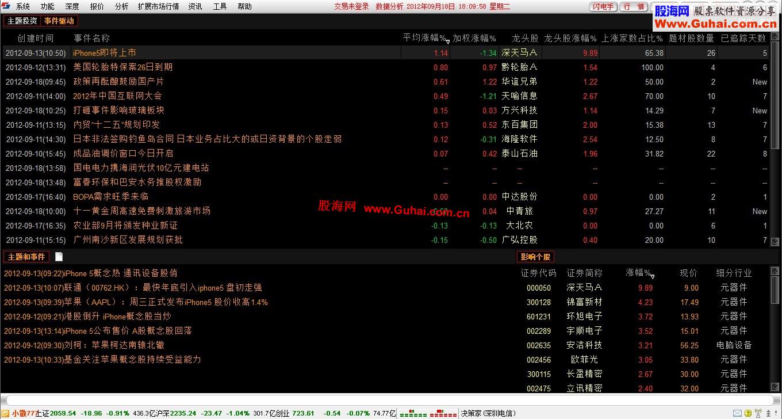The width and height of the screenshot is (782, 419).
Task: Click the 行情 button
Action: point(634,6)
